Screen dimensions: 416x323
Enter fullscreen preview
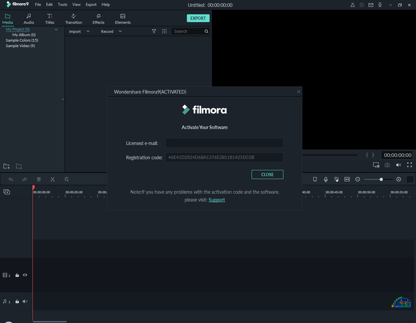pyautogui.click(x=410, y=165)
